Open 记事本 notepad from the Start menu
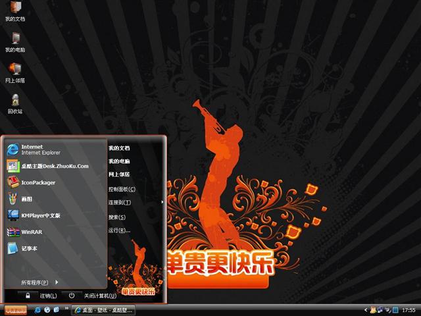The image size is (421, 316). click(55, 248)
